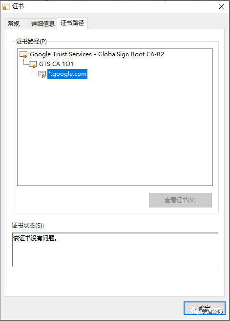
Task: Confirm with the 确定 button
Action: tap(205, 308)
